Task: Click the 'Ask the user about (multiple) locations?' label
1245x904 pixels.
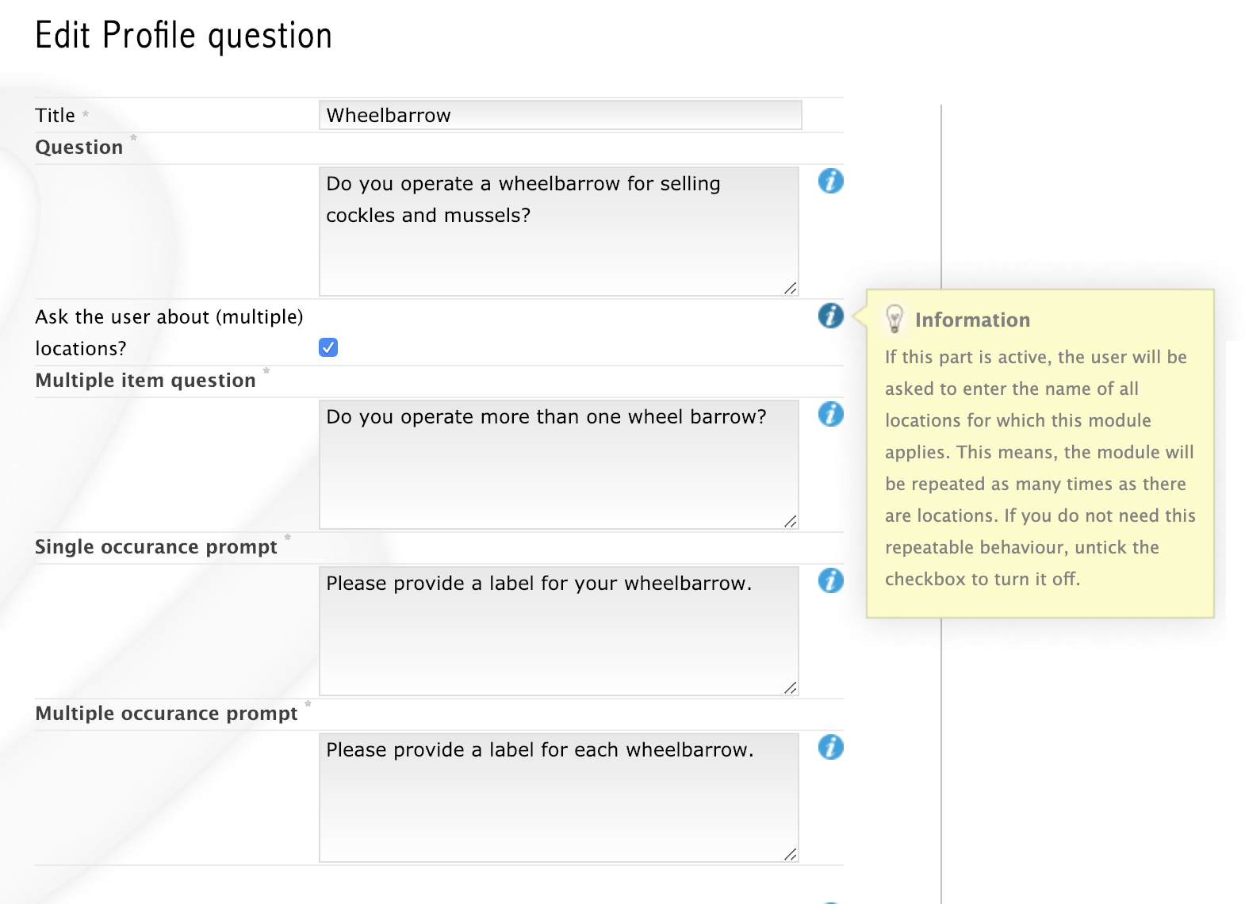Action: (x=168, y=332)
